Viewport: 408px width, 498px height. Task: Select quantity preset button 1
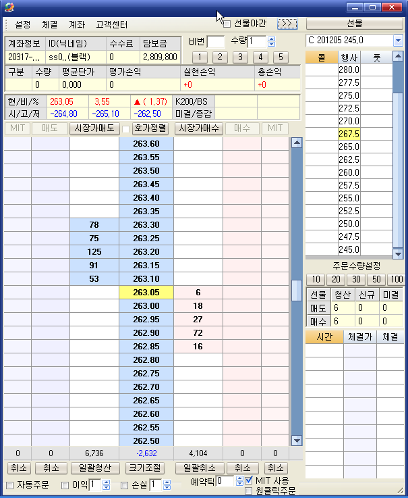coord(200,57)
